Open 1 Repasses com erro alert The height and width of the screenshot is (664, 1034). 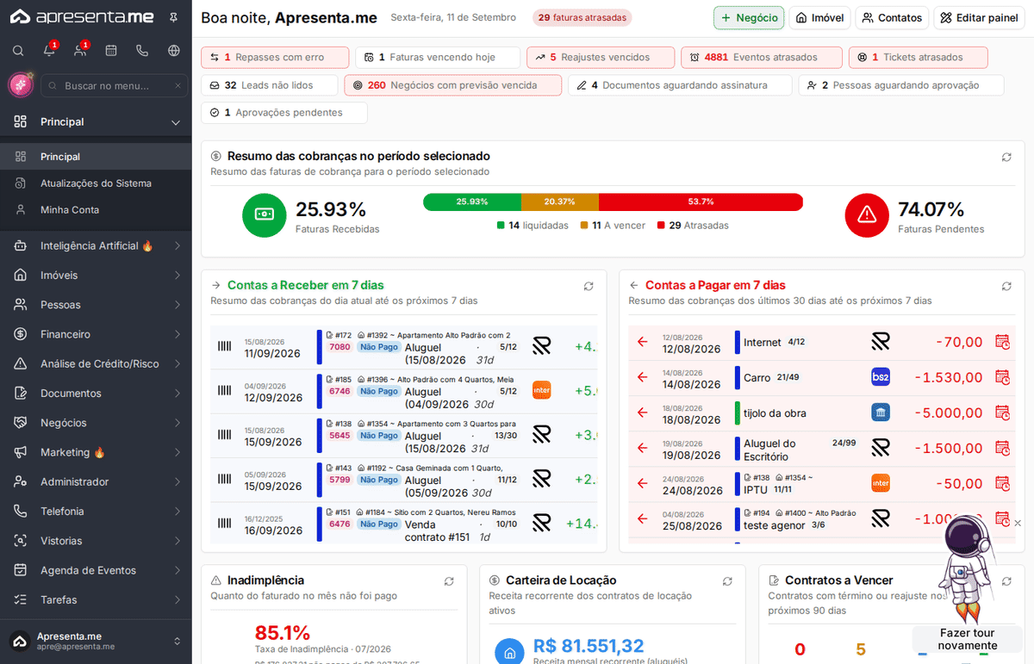(275, 58)
